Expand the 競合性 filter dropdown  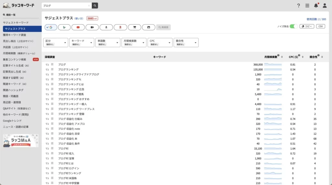(186, 43)
